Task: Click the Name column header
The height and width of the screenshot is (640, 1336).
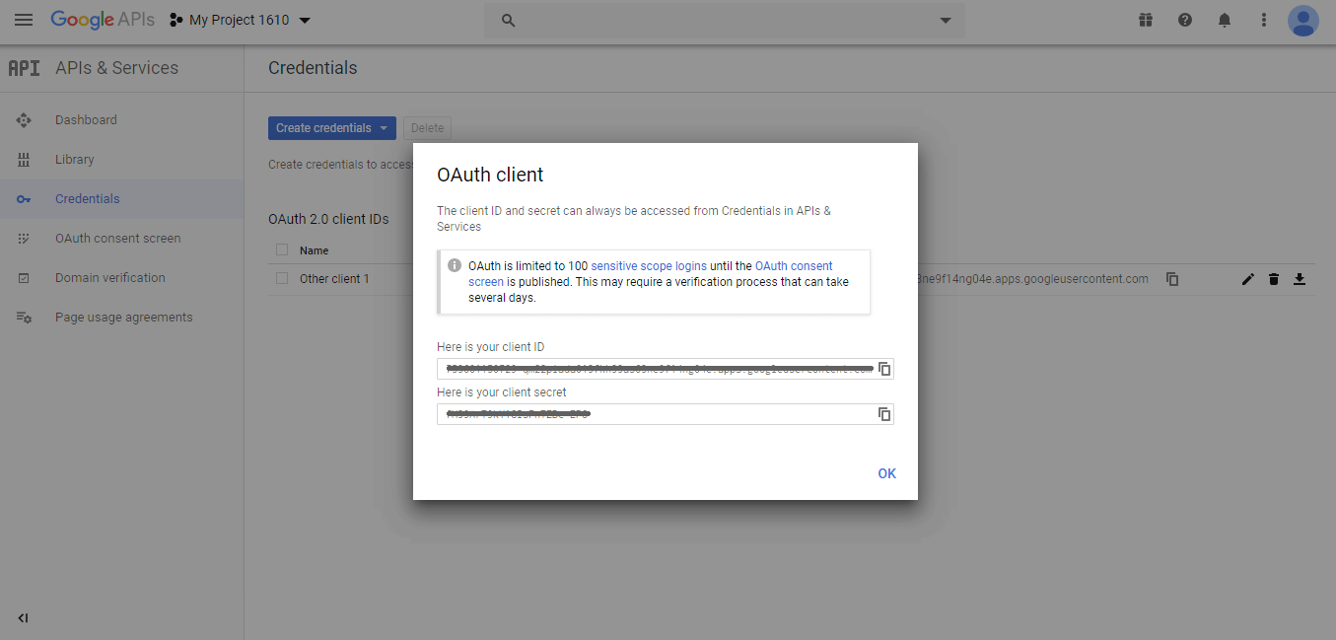Action: (315, 250)
